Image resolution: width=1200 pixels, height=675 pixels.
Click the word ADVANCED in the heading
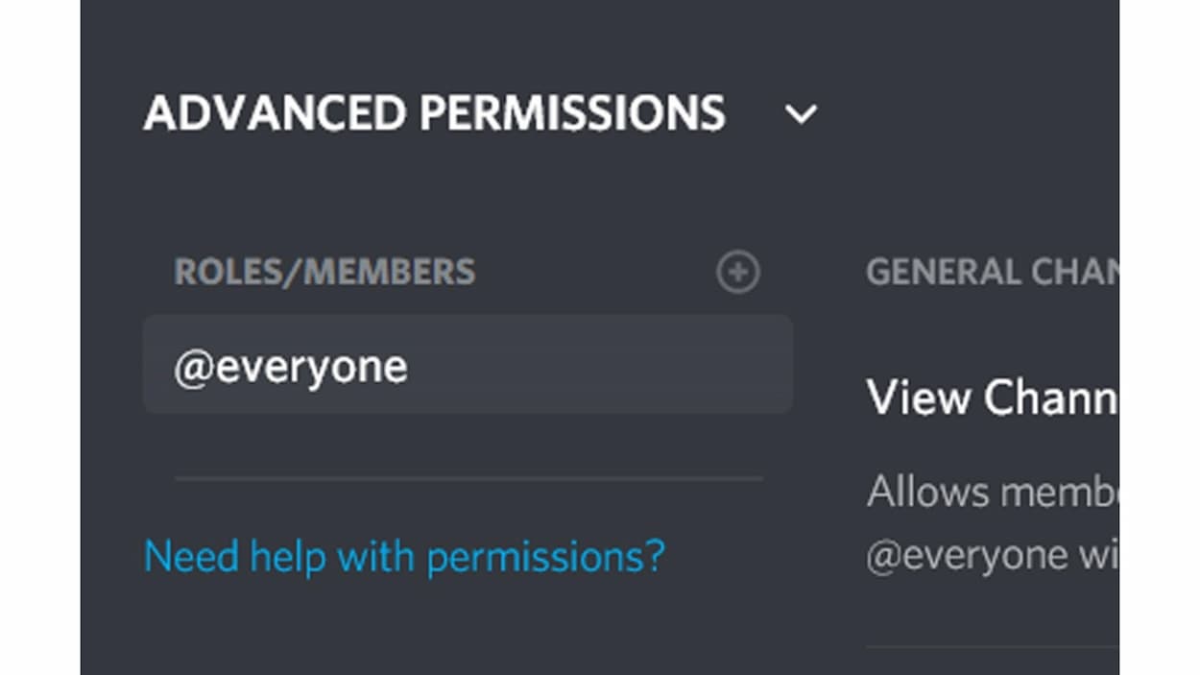click(276, 113)
